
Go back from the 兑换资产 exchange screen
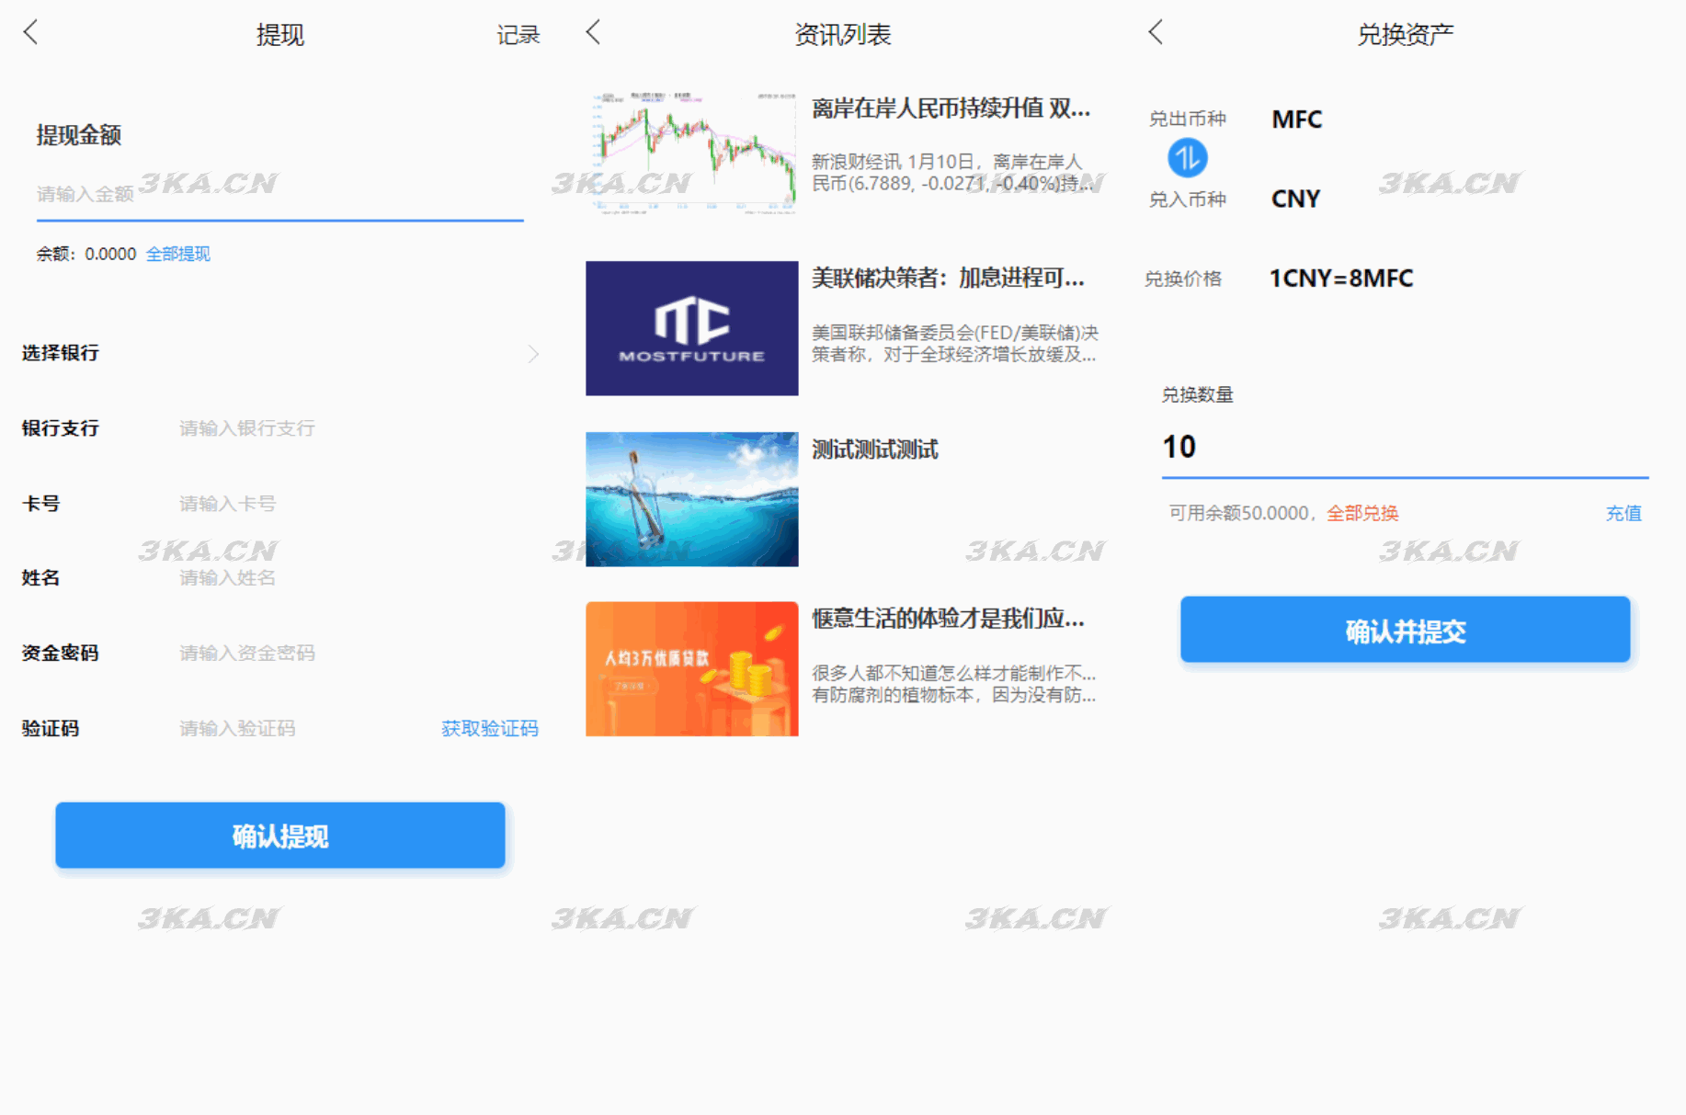coord(1156,33)
